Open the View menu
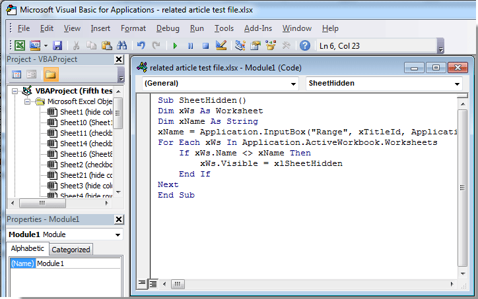Screen dimensions: 478x299 [72, 28]
